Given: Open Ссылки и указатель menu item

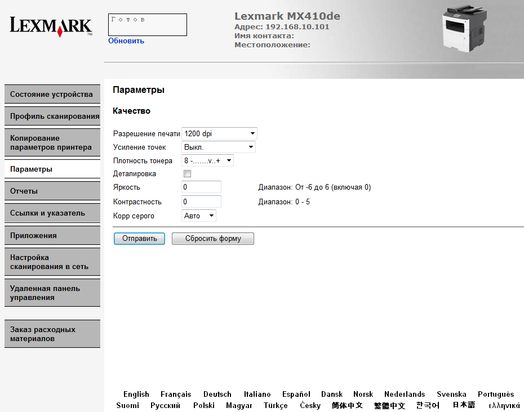Looking at the screenshot, I should pos(52,213).
